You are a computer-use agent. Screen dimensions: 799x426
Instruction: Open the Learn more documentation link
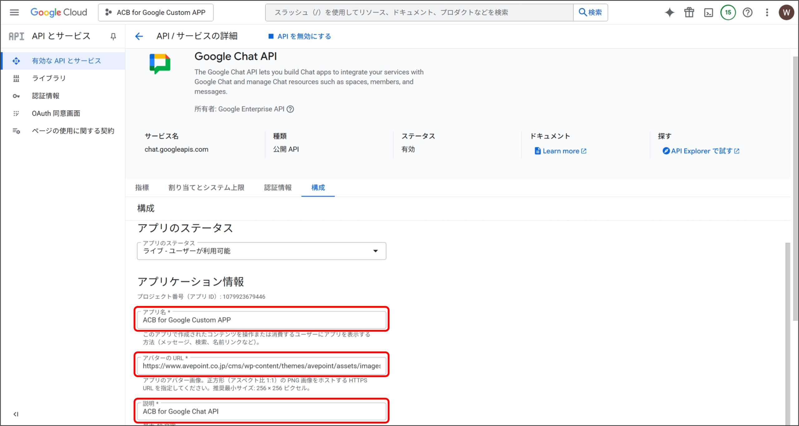[561, 151]
